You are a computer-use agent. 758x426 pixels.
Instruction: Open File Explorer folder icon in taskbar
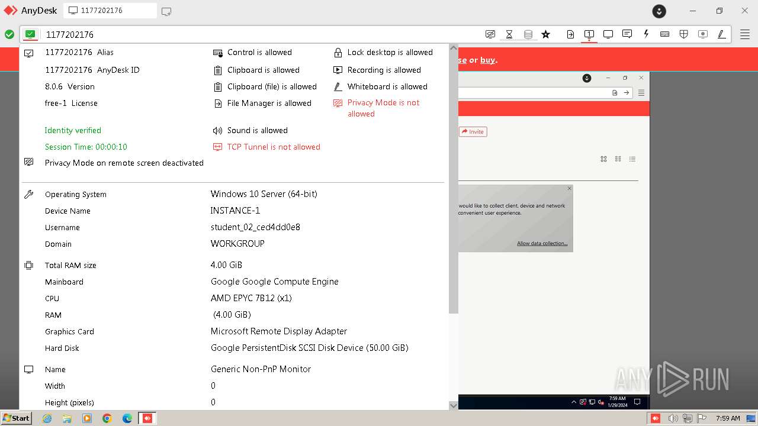67,418
